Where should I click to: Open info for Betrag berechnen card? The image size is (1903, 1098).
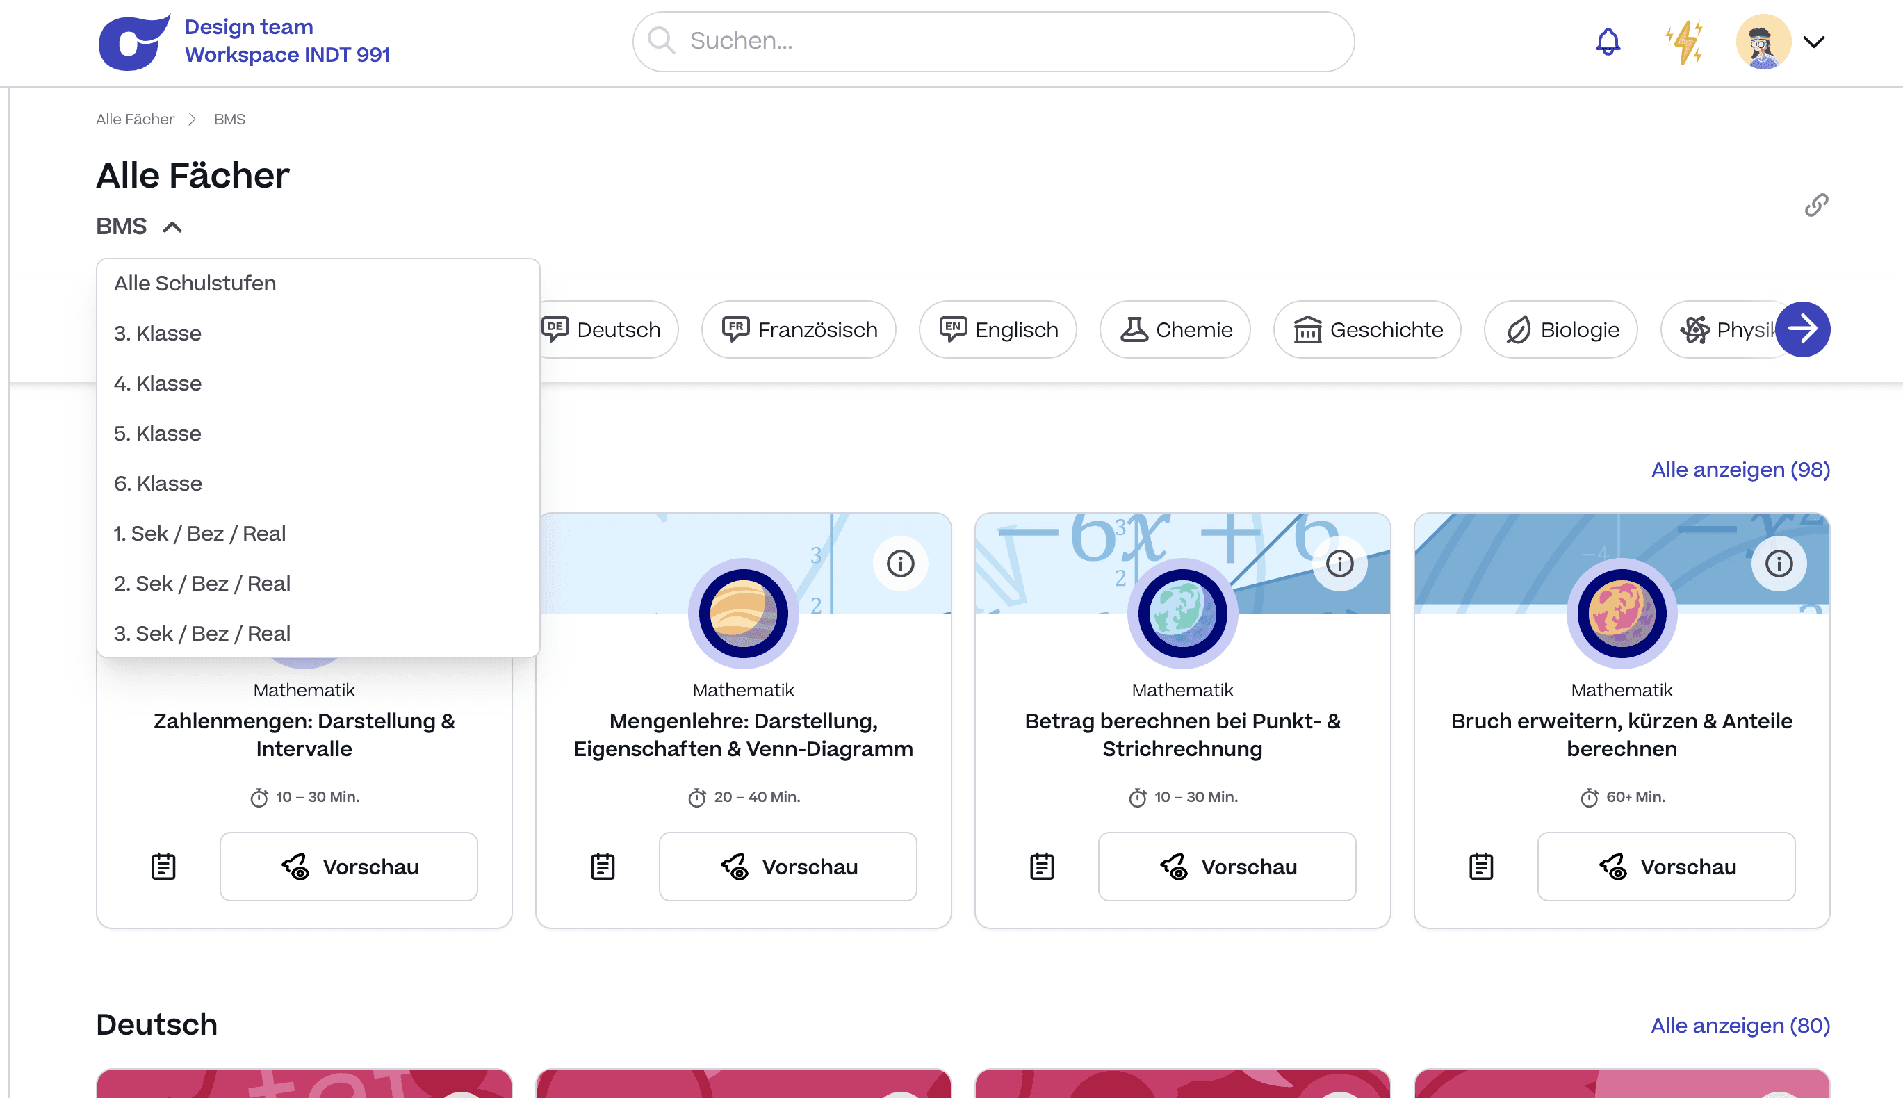1339,564
